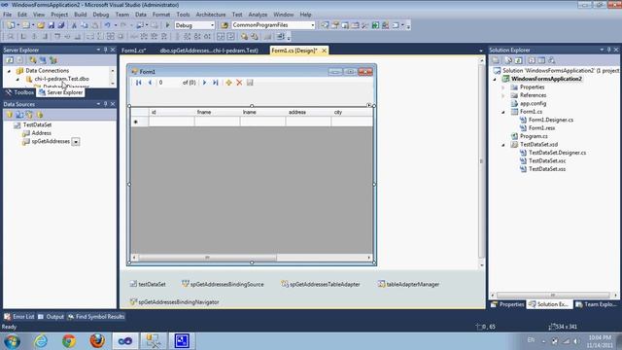Collapse the TestDataSet.xsd node

point(503,145)
